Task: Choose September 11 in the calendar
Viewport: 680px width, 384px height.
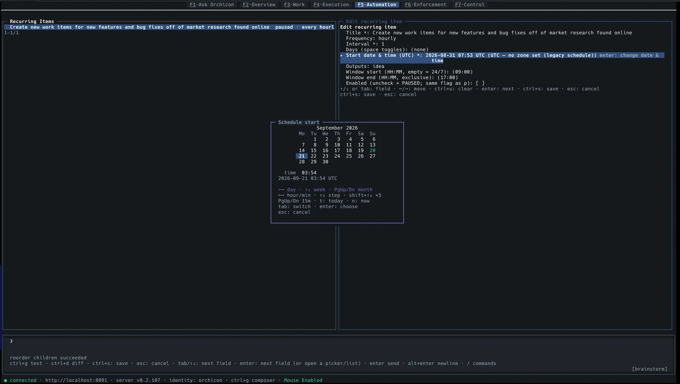Action: pyautogui.click(x=349, y=145)
